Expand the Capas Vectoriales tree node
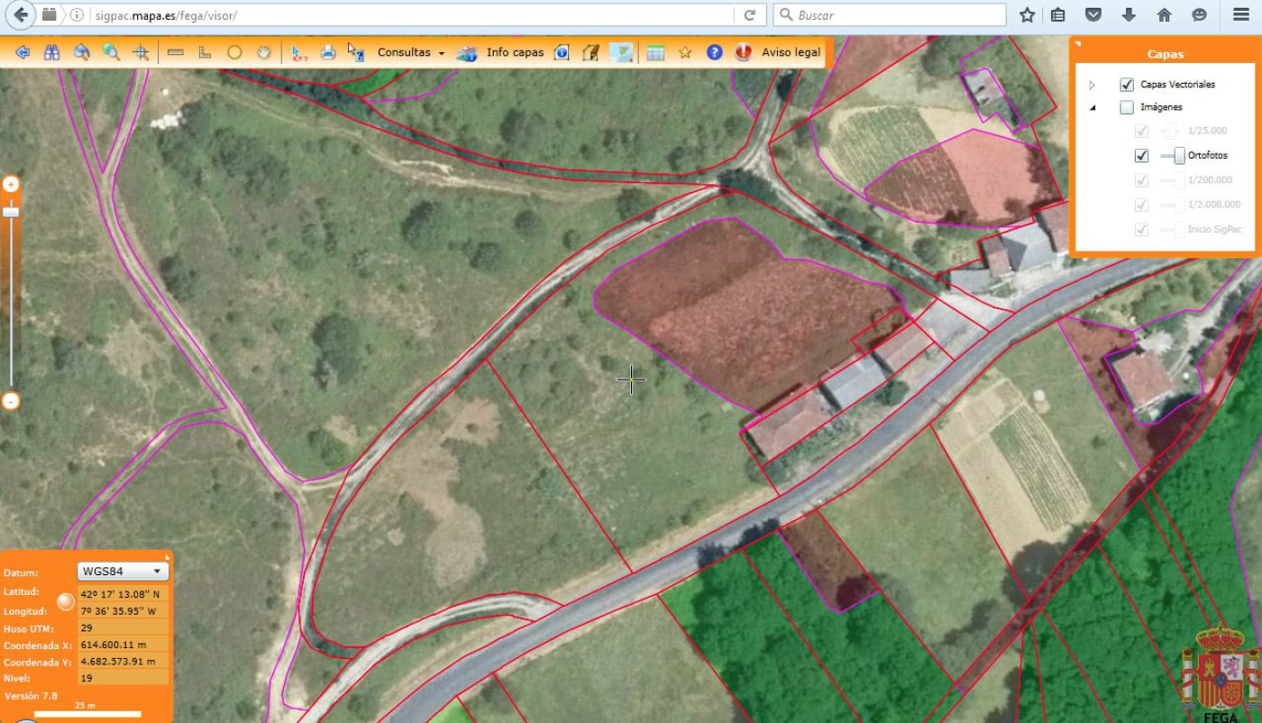The height and width of the screenshot is (723, 1262). (x=1092, y=85)
